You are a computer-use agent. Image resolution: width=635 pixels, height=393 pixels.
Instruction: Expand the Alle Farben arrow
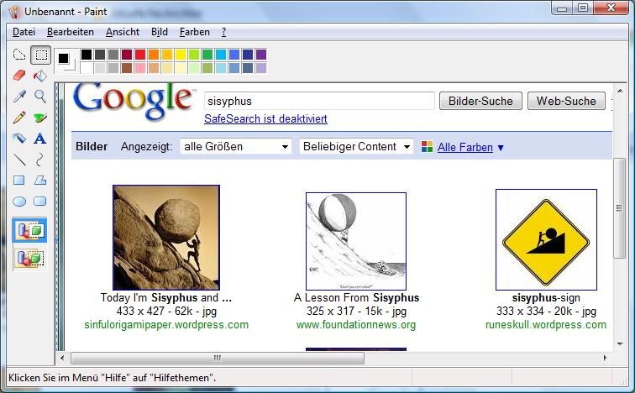pos(501,148)
